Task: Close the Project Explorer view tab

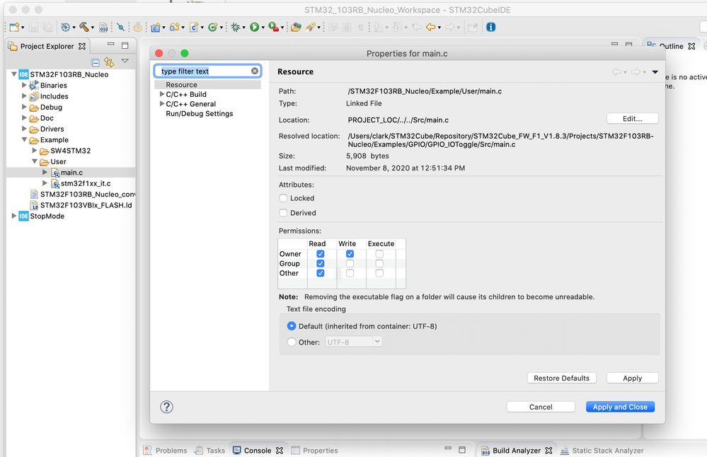Action: 82,46
